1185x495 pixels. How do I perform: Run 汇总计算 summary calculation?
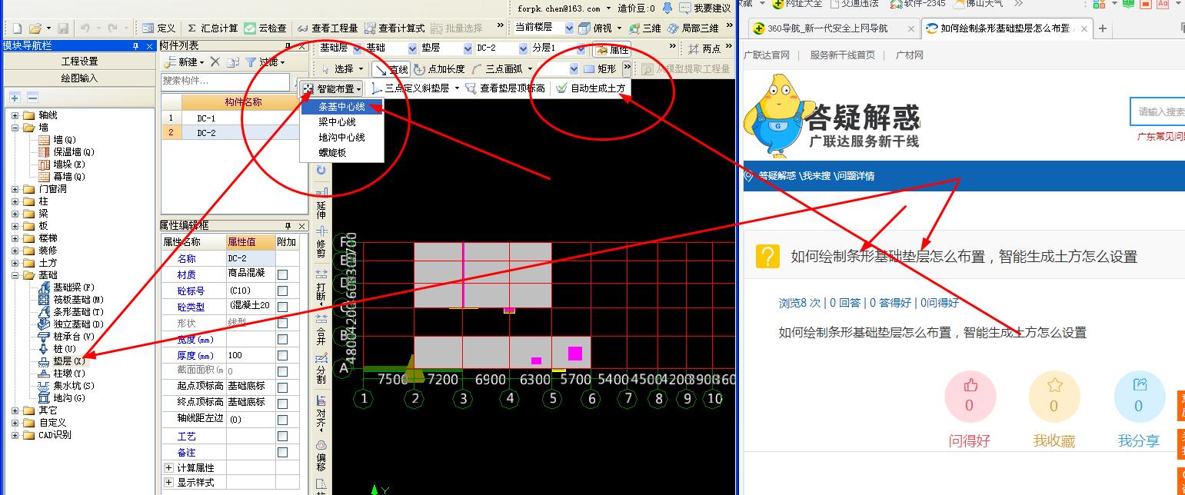point(212,28)
